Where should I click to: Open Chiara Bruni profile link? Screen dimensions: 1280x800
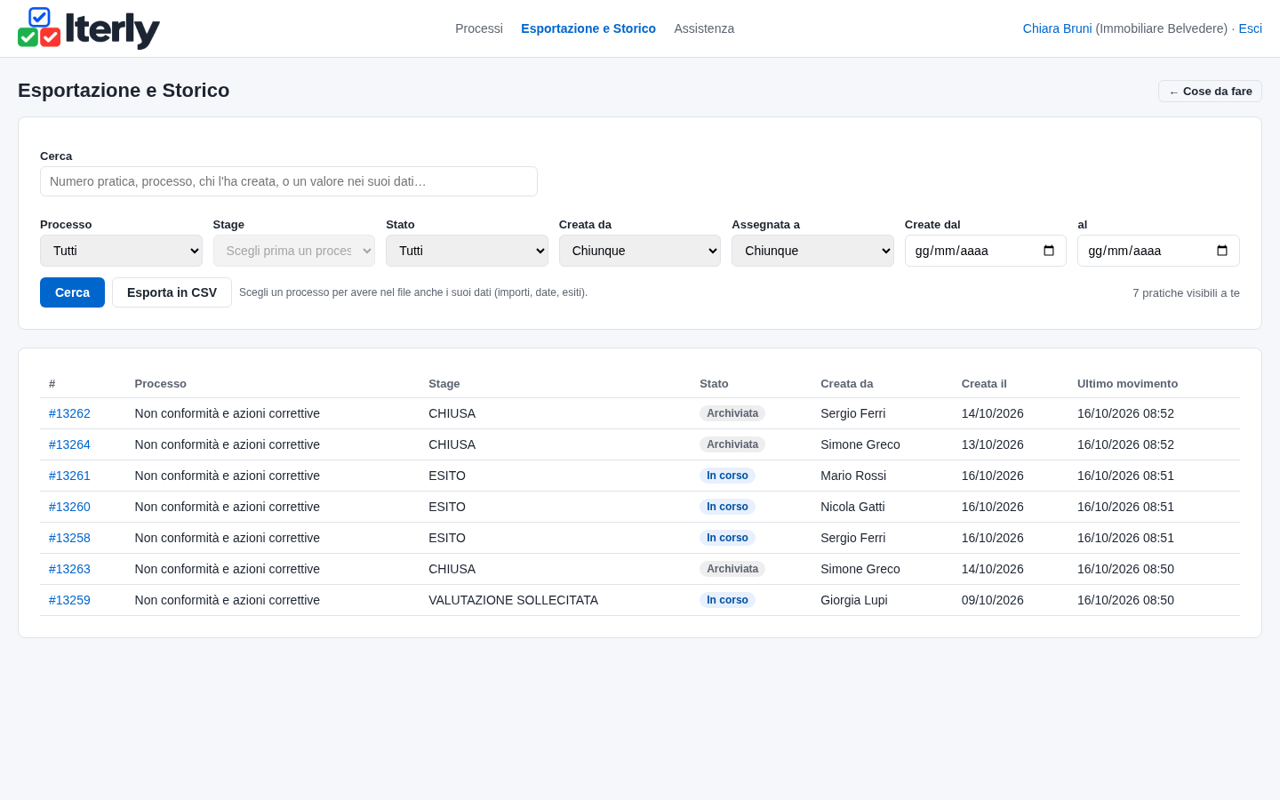pyautogui.click(x=1057, y=28)
